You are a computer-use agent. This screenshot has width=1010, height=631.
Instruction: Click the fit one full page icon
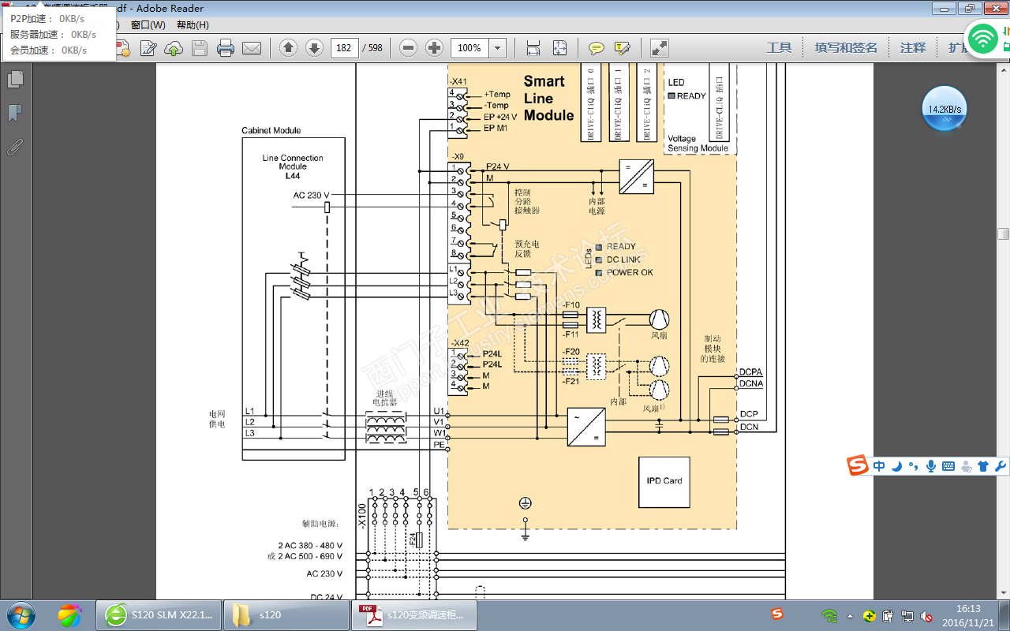[559, 48]
